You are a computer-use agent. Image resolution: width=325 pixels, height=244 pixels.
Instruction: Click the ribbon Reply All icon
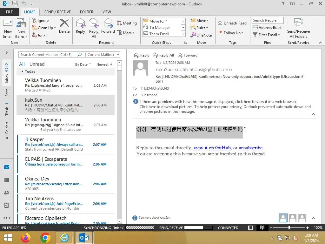[x=94, y=28]
